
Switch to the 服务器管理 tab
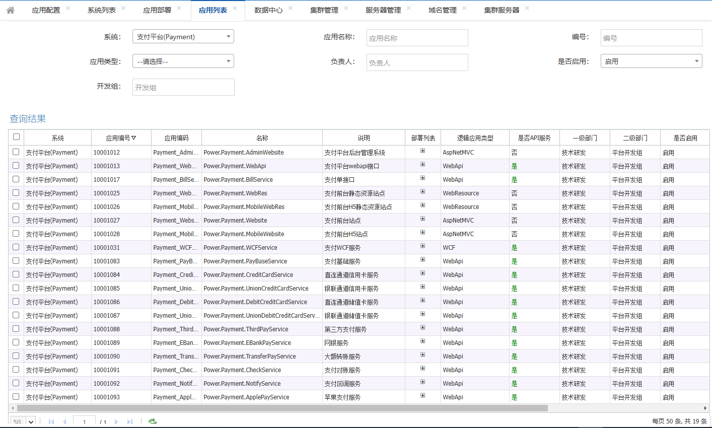(x=383, y=10)
